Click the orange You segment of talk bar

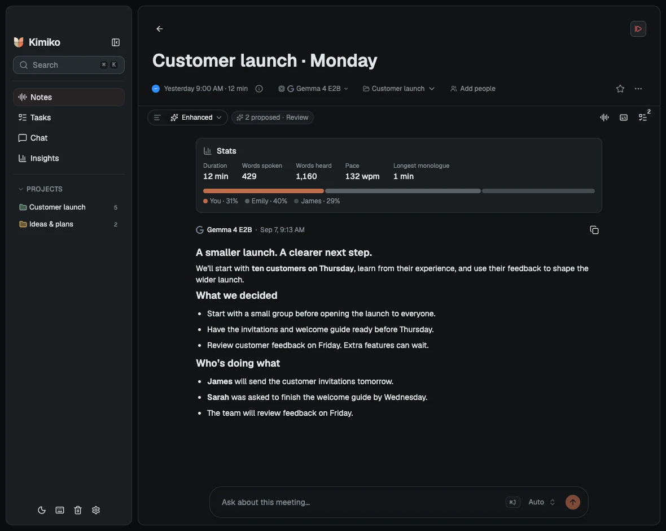point(264,191)
